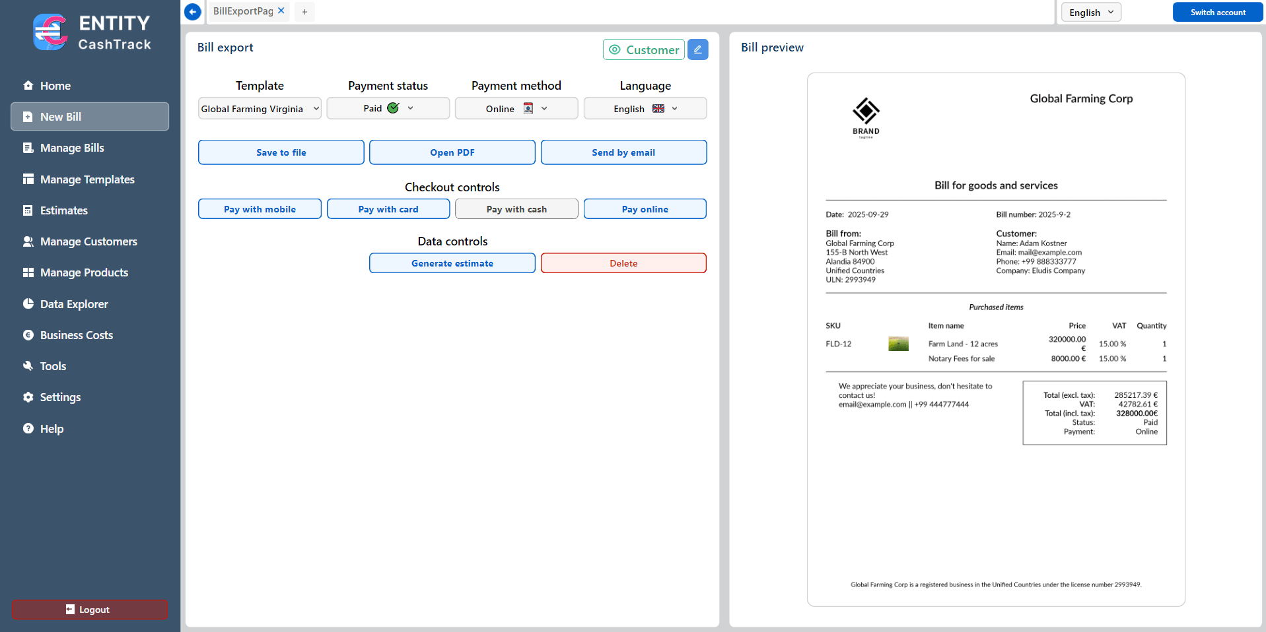Click the Help question mark icon

pos(28,428)
